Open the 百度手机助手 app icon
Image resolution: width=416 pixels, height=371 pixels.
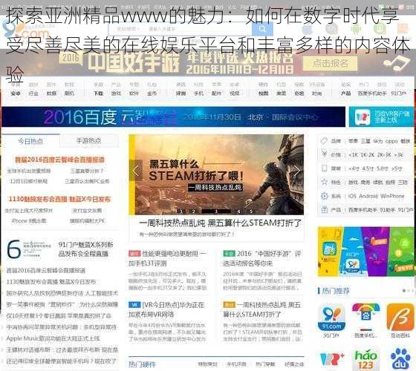pyautogui.click(x=365, y=318)
